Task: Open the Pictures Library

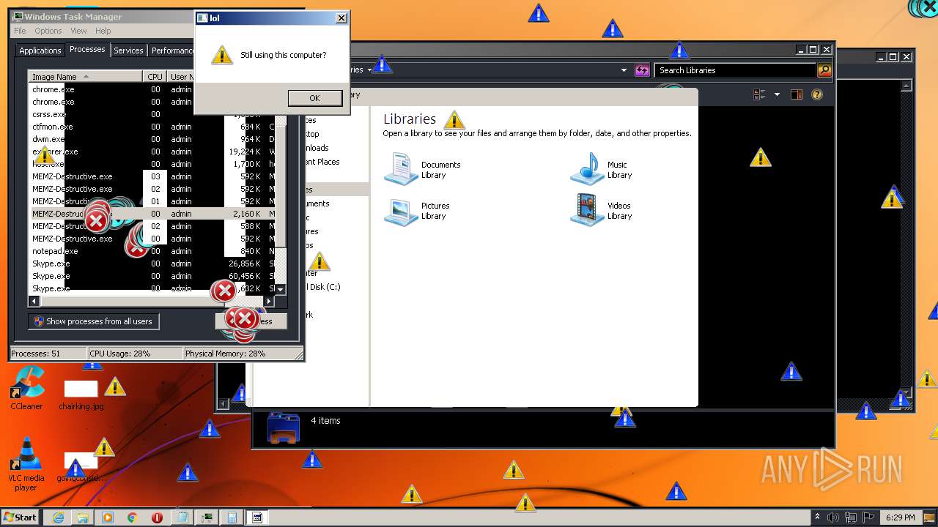Action: (x=417, y=212)
